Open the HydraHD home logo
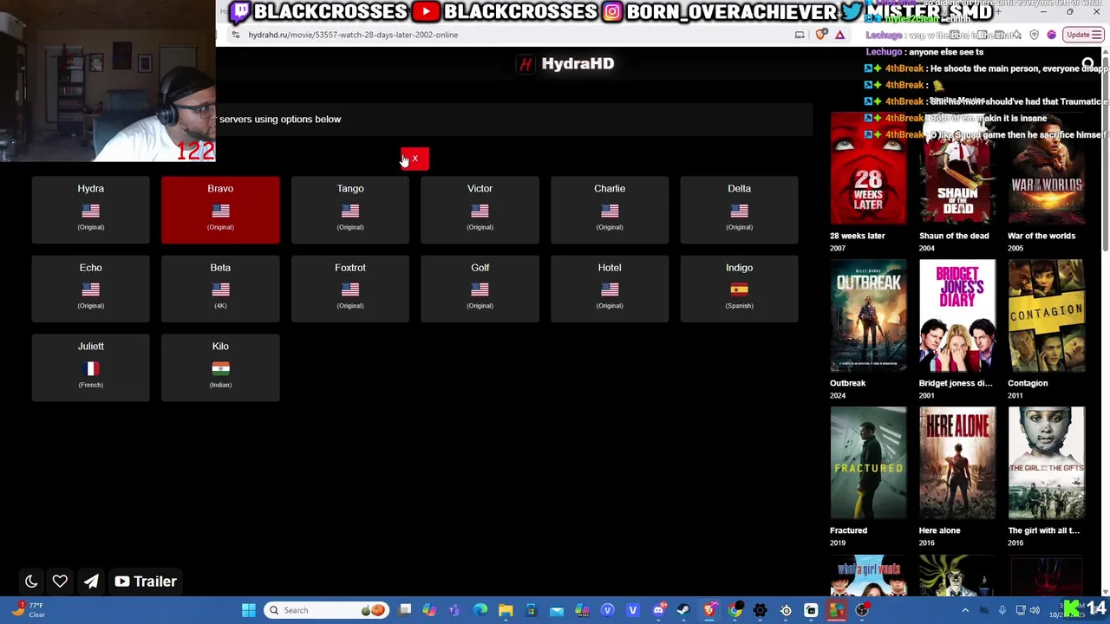Screen dimensions: 1110x624 (566, 63)
